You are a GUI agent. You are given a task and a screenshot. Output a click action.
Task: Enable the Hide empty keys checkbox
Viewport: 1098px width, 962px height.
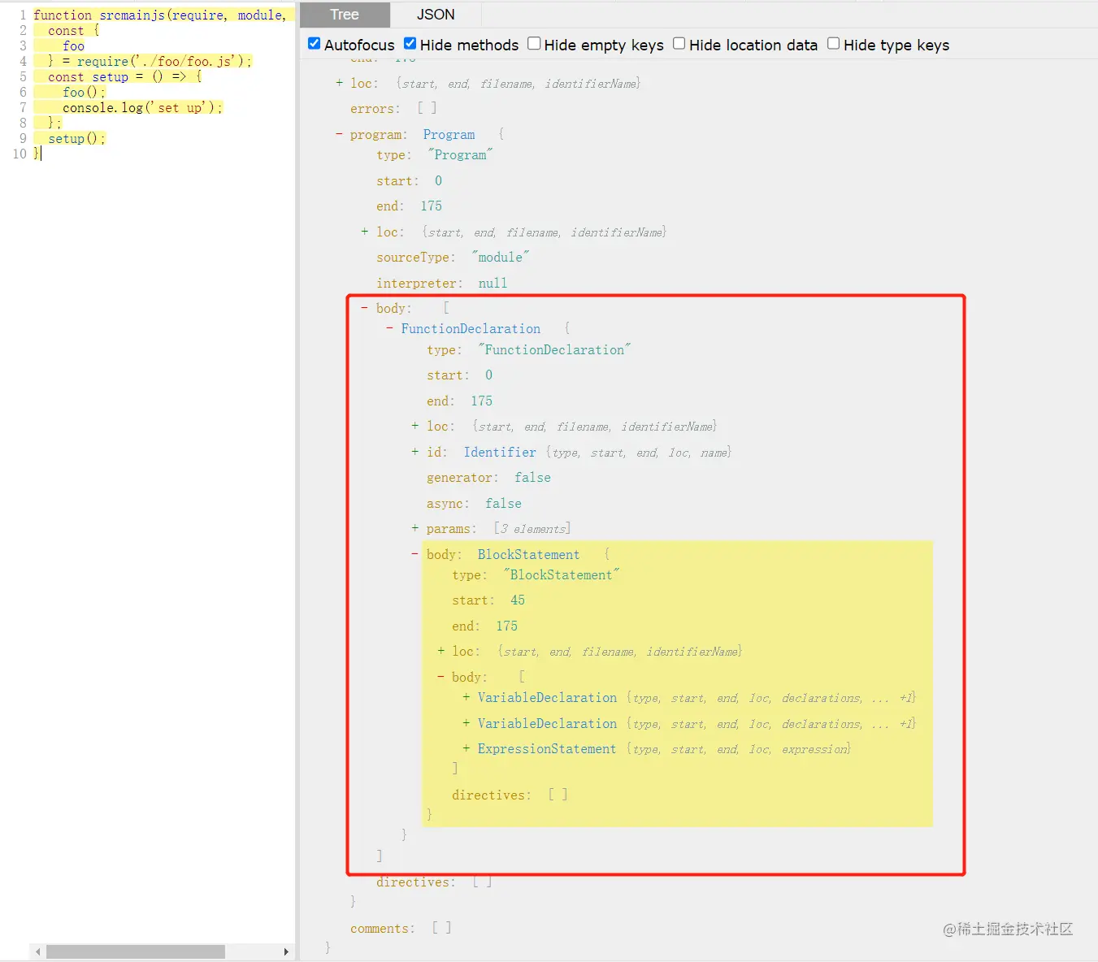click(x=534, y=44)
